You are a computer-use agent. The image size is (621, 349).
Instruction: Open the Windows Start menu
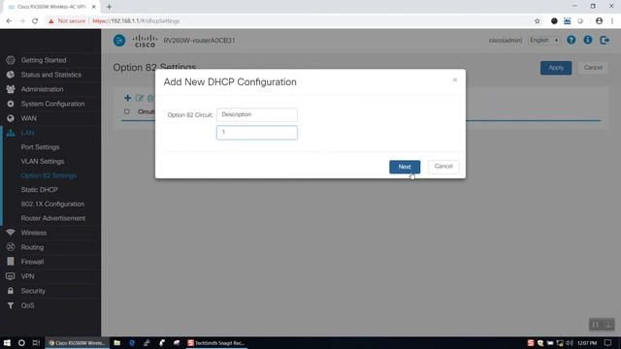pyautogui.click(x=7, y=342)
